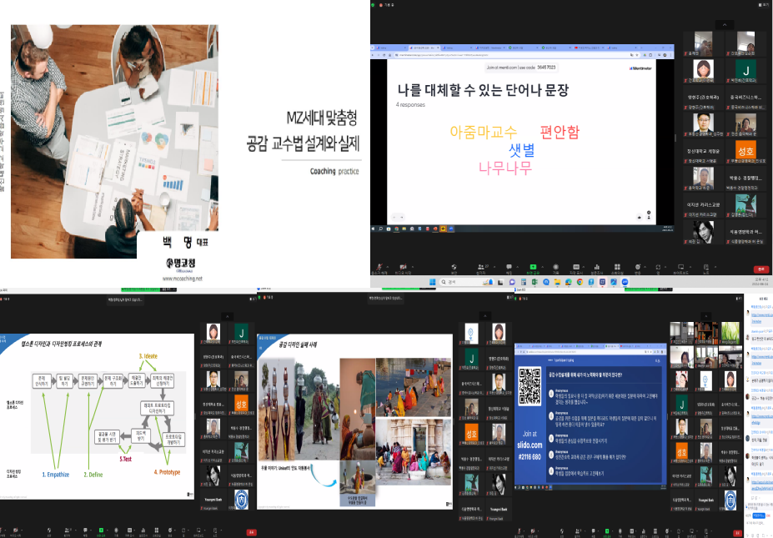Open Zoom from the Windows taskbar
This screenshot has width=773, height=538.
point(625,282)
